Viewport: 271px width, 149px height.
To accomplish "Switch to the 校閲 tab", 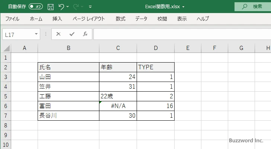I will [162, 19].
